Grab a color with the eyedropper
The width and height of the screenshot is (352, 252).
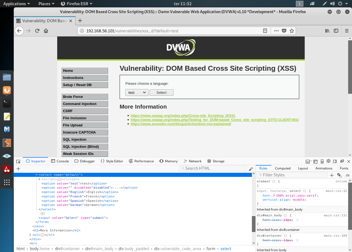point(251,169)
